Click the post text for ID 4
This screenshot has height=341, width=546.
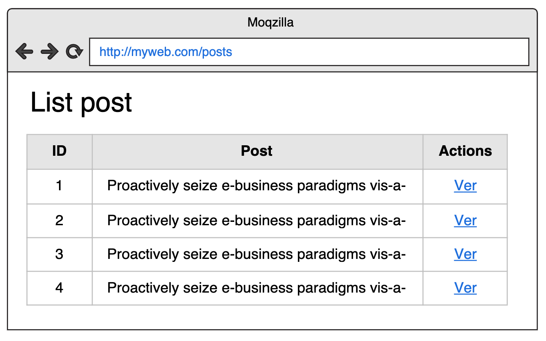pyautogui.click(x=256, y=288)
